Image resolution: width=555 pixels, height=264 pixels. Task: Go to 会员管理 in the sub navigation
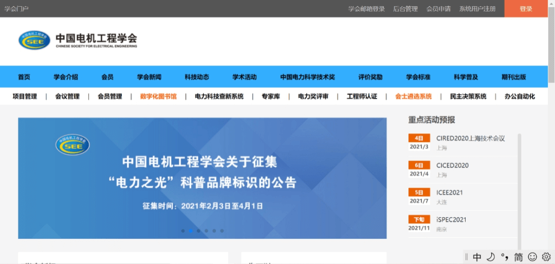110,96
